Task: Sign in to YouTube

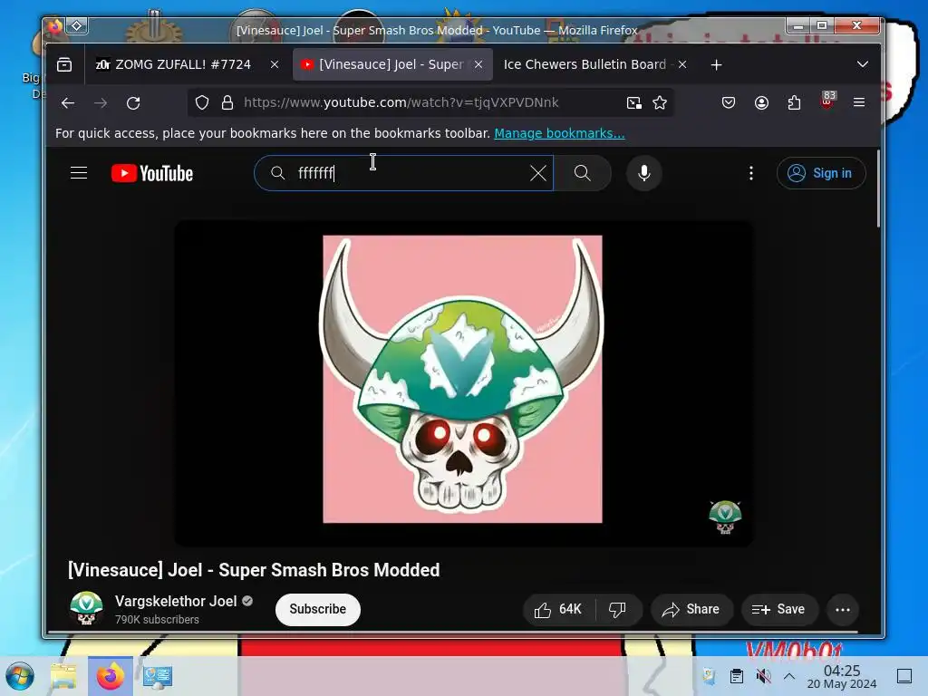Action: [821, 173]
